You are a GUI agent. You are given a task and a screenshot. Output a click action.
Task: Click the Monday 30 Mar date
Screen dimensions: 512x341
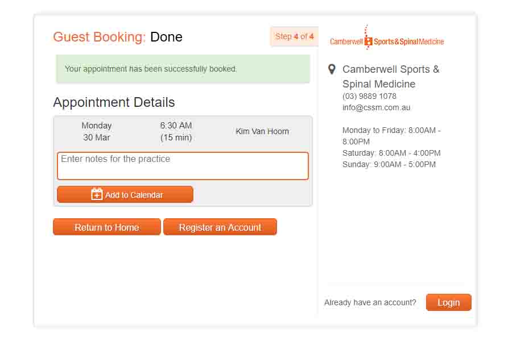97,131
